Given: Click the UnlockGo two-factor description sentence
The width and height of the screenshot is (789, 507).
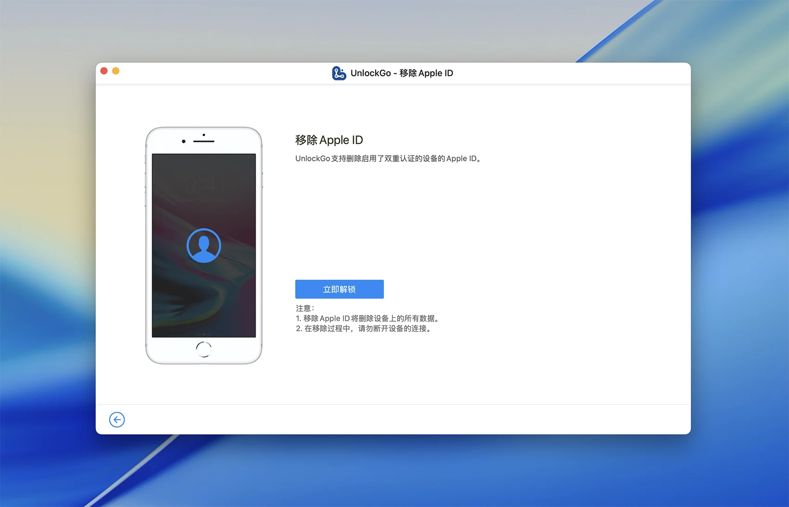Looking at the screenshot, I should coord(389,159).
